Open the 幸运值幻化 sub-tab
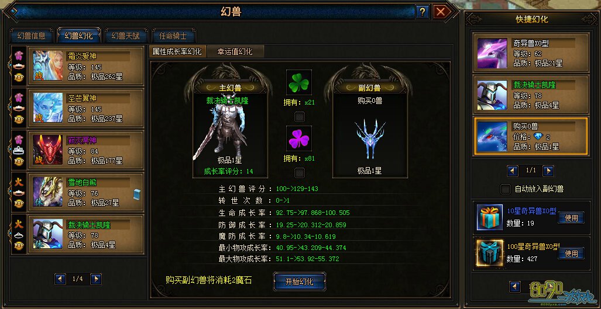This screenshot has height=309, width=601. coord(235,51)
